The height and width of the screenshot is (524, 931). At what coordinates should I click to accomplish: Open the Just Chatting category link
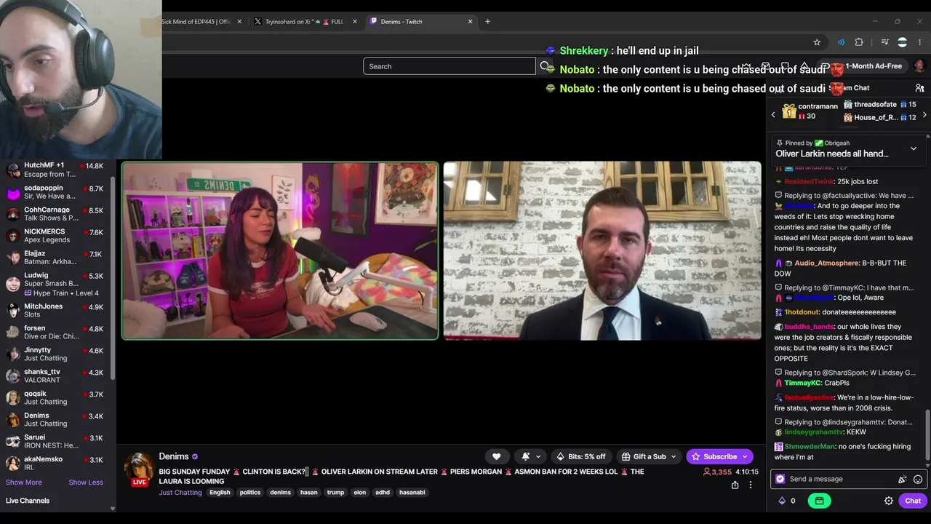point(180,493)
